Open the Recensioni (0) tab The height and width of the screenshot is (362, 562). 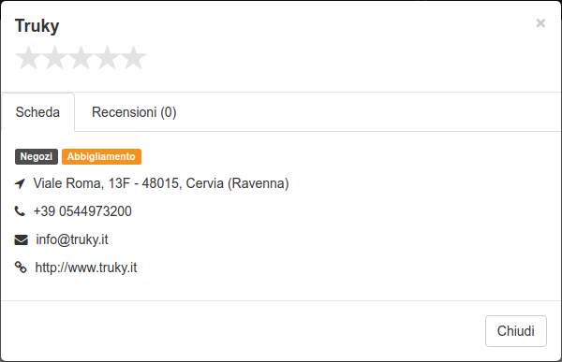click(x=134, y=112)
